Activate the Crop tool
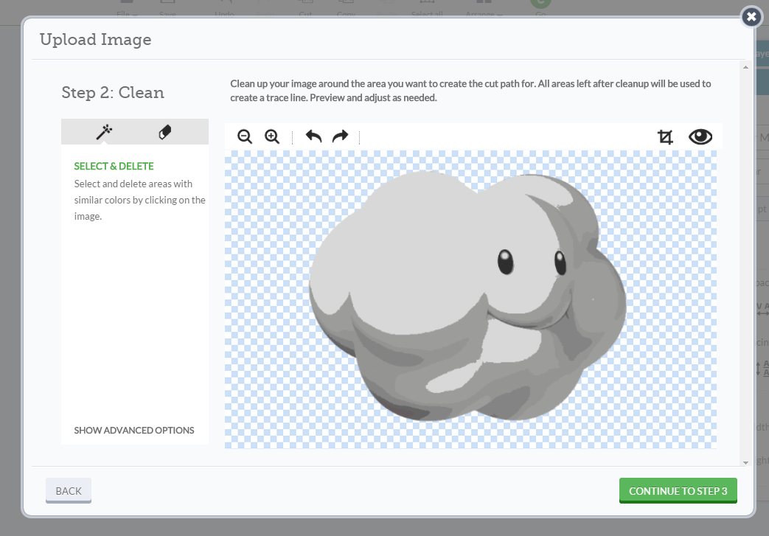769x536 pixels. pos(665,137)
